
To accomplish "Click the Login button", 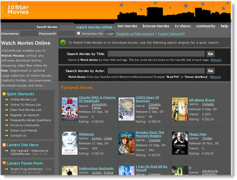I will [110, 33].
